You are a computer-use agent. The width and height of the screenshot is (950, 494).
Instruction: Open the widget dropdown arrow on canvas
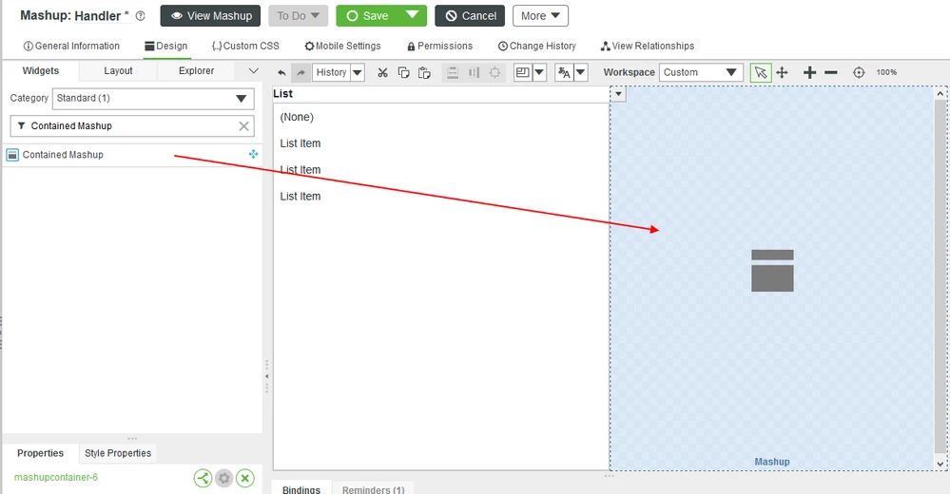click(618, 94)
